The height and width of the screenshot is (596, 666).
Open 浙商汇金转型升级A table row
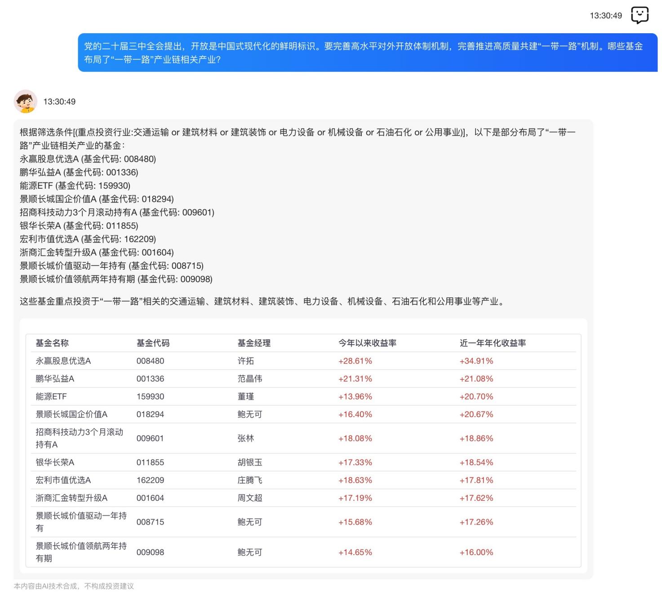[71, 498]
